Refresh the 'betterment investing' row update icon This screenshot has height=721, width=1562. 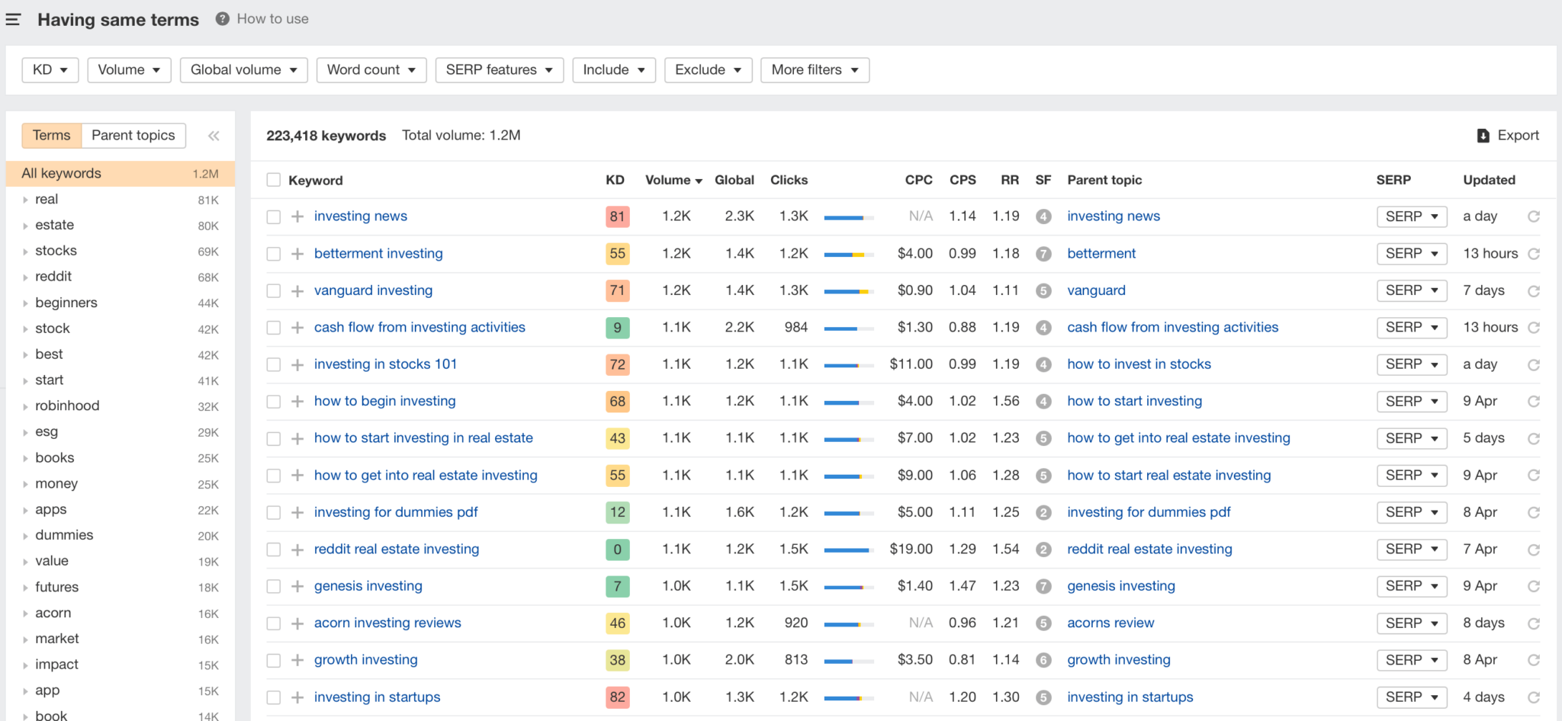(1534, 254)
